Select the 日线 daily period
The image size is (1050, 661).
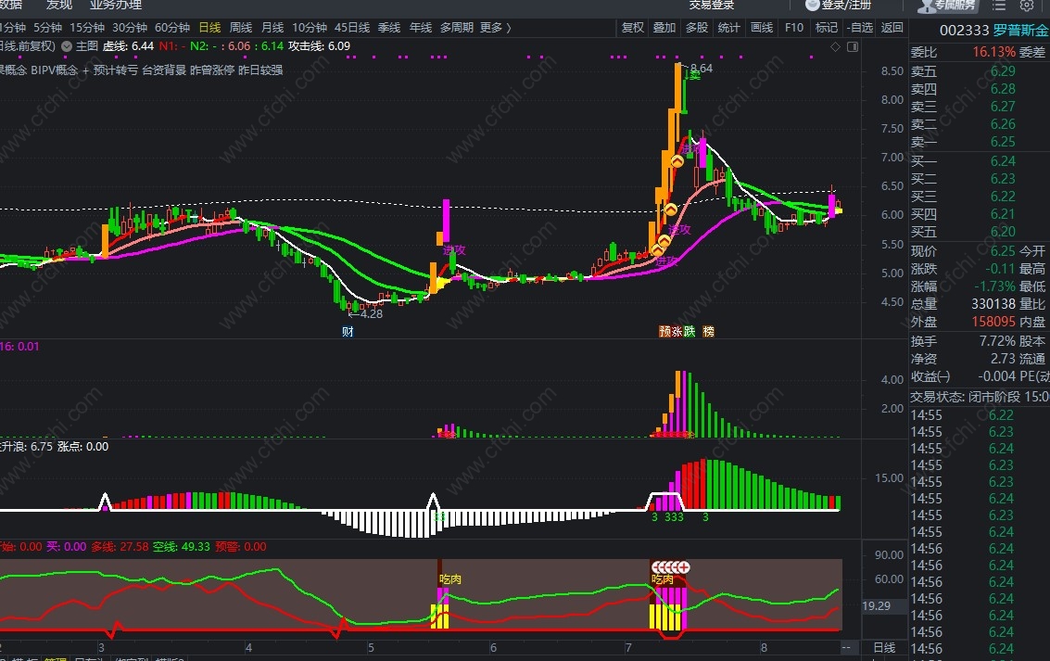click(x=209, y=28)
